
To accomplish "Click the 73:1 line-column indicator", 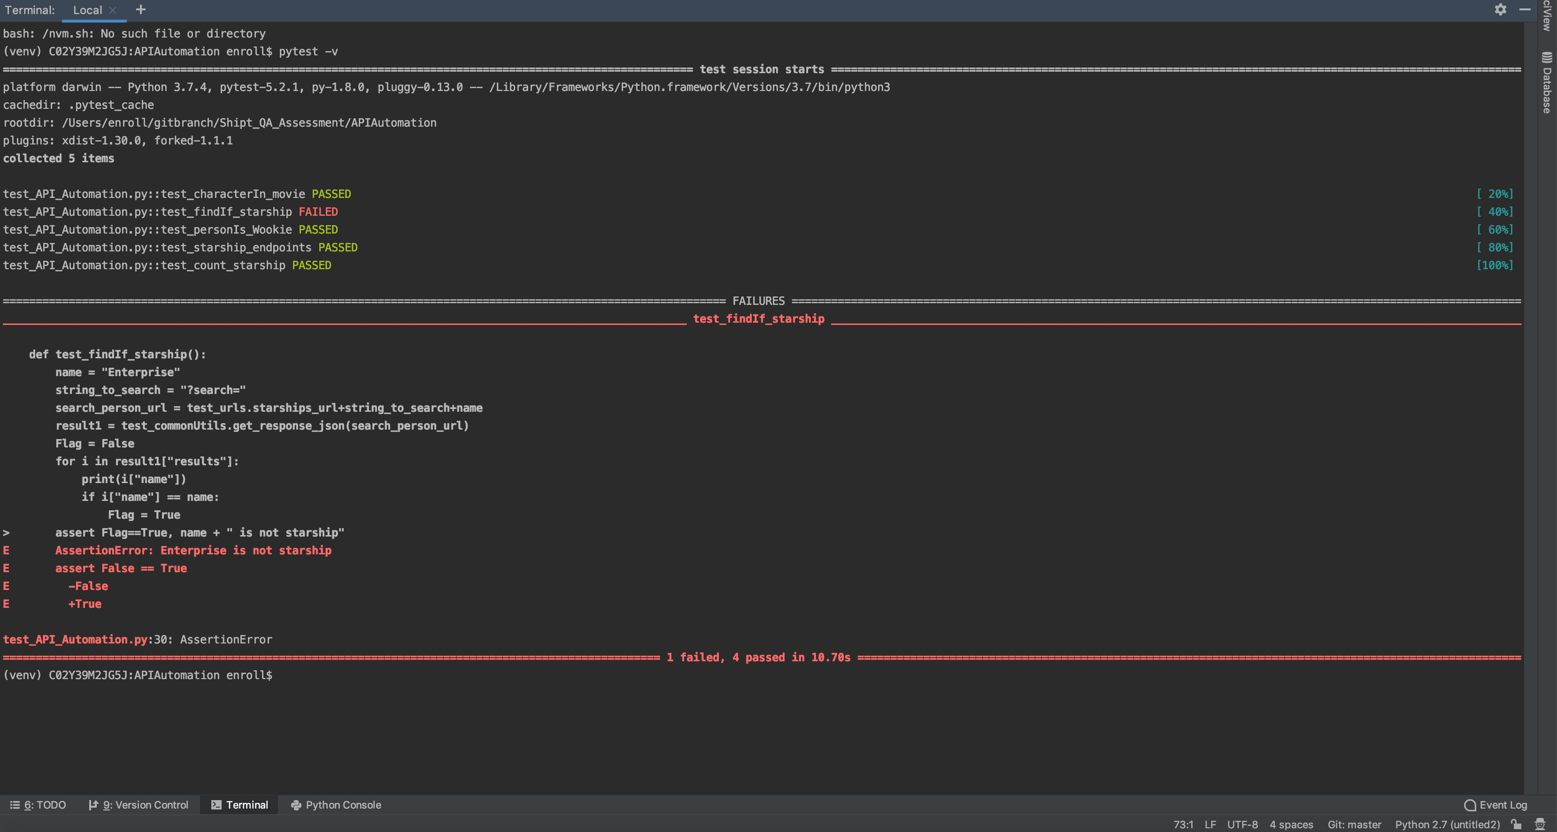I will 1183,825.
